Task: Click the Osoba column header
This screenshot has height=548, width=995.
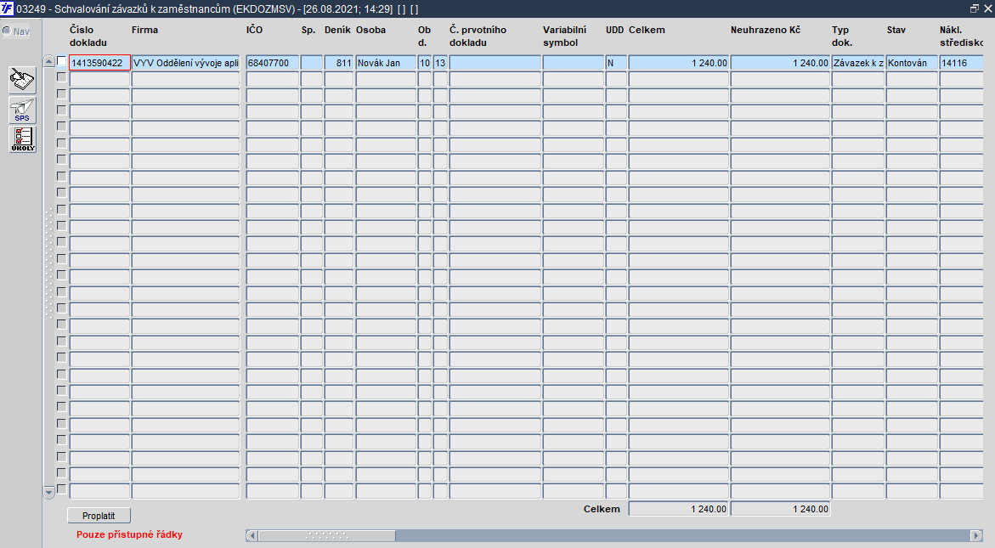Action: [370, 30]
